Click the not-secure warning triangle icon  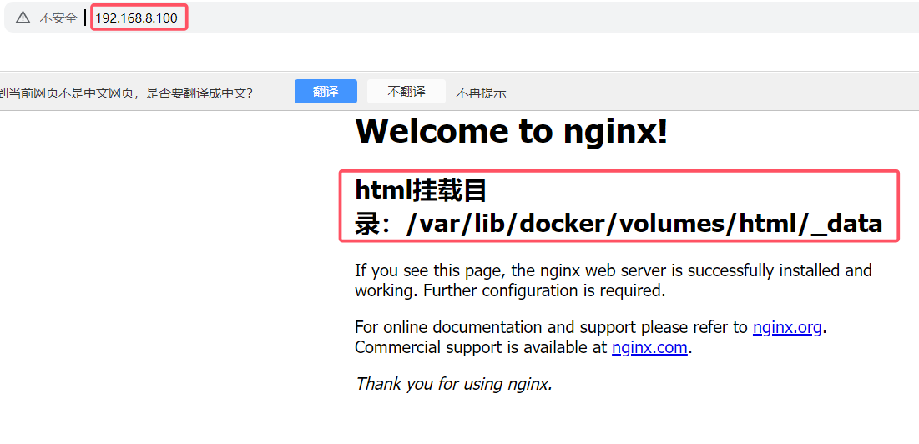[23, 18]
